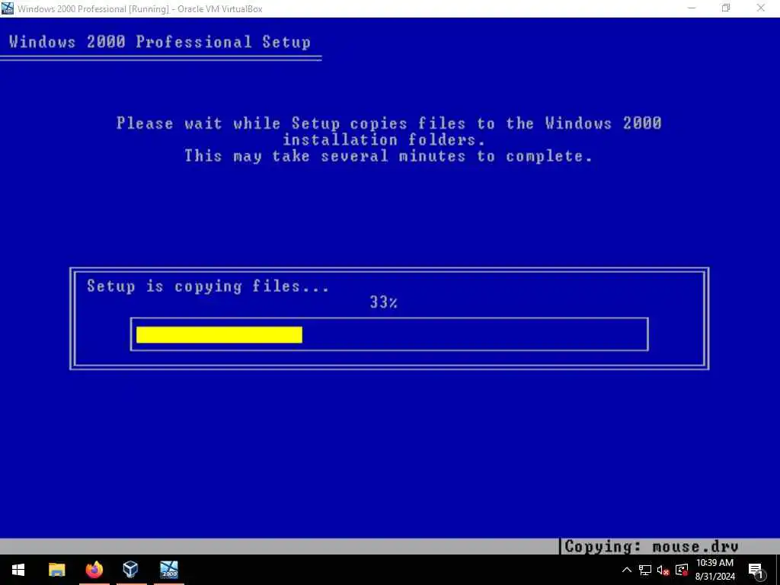Click the 33% progress label
Screen dimensions: 780x585
384,302
